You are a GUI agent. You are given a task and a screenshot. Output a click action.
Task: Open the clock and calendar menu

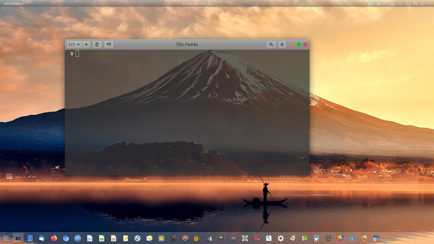[197, 4]
